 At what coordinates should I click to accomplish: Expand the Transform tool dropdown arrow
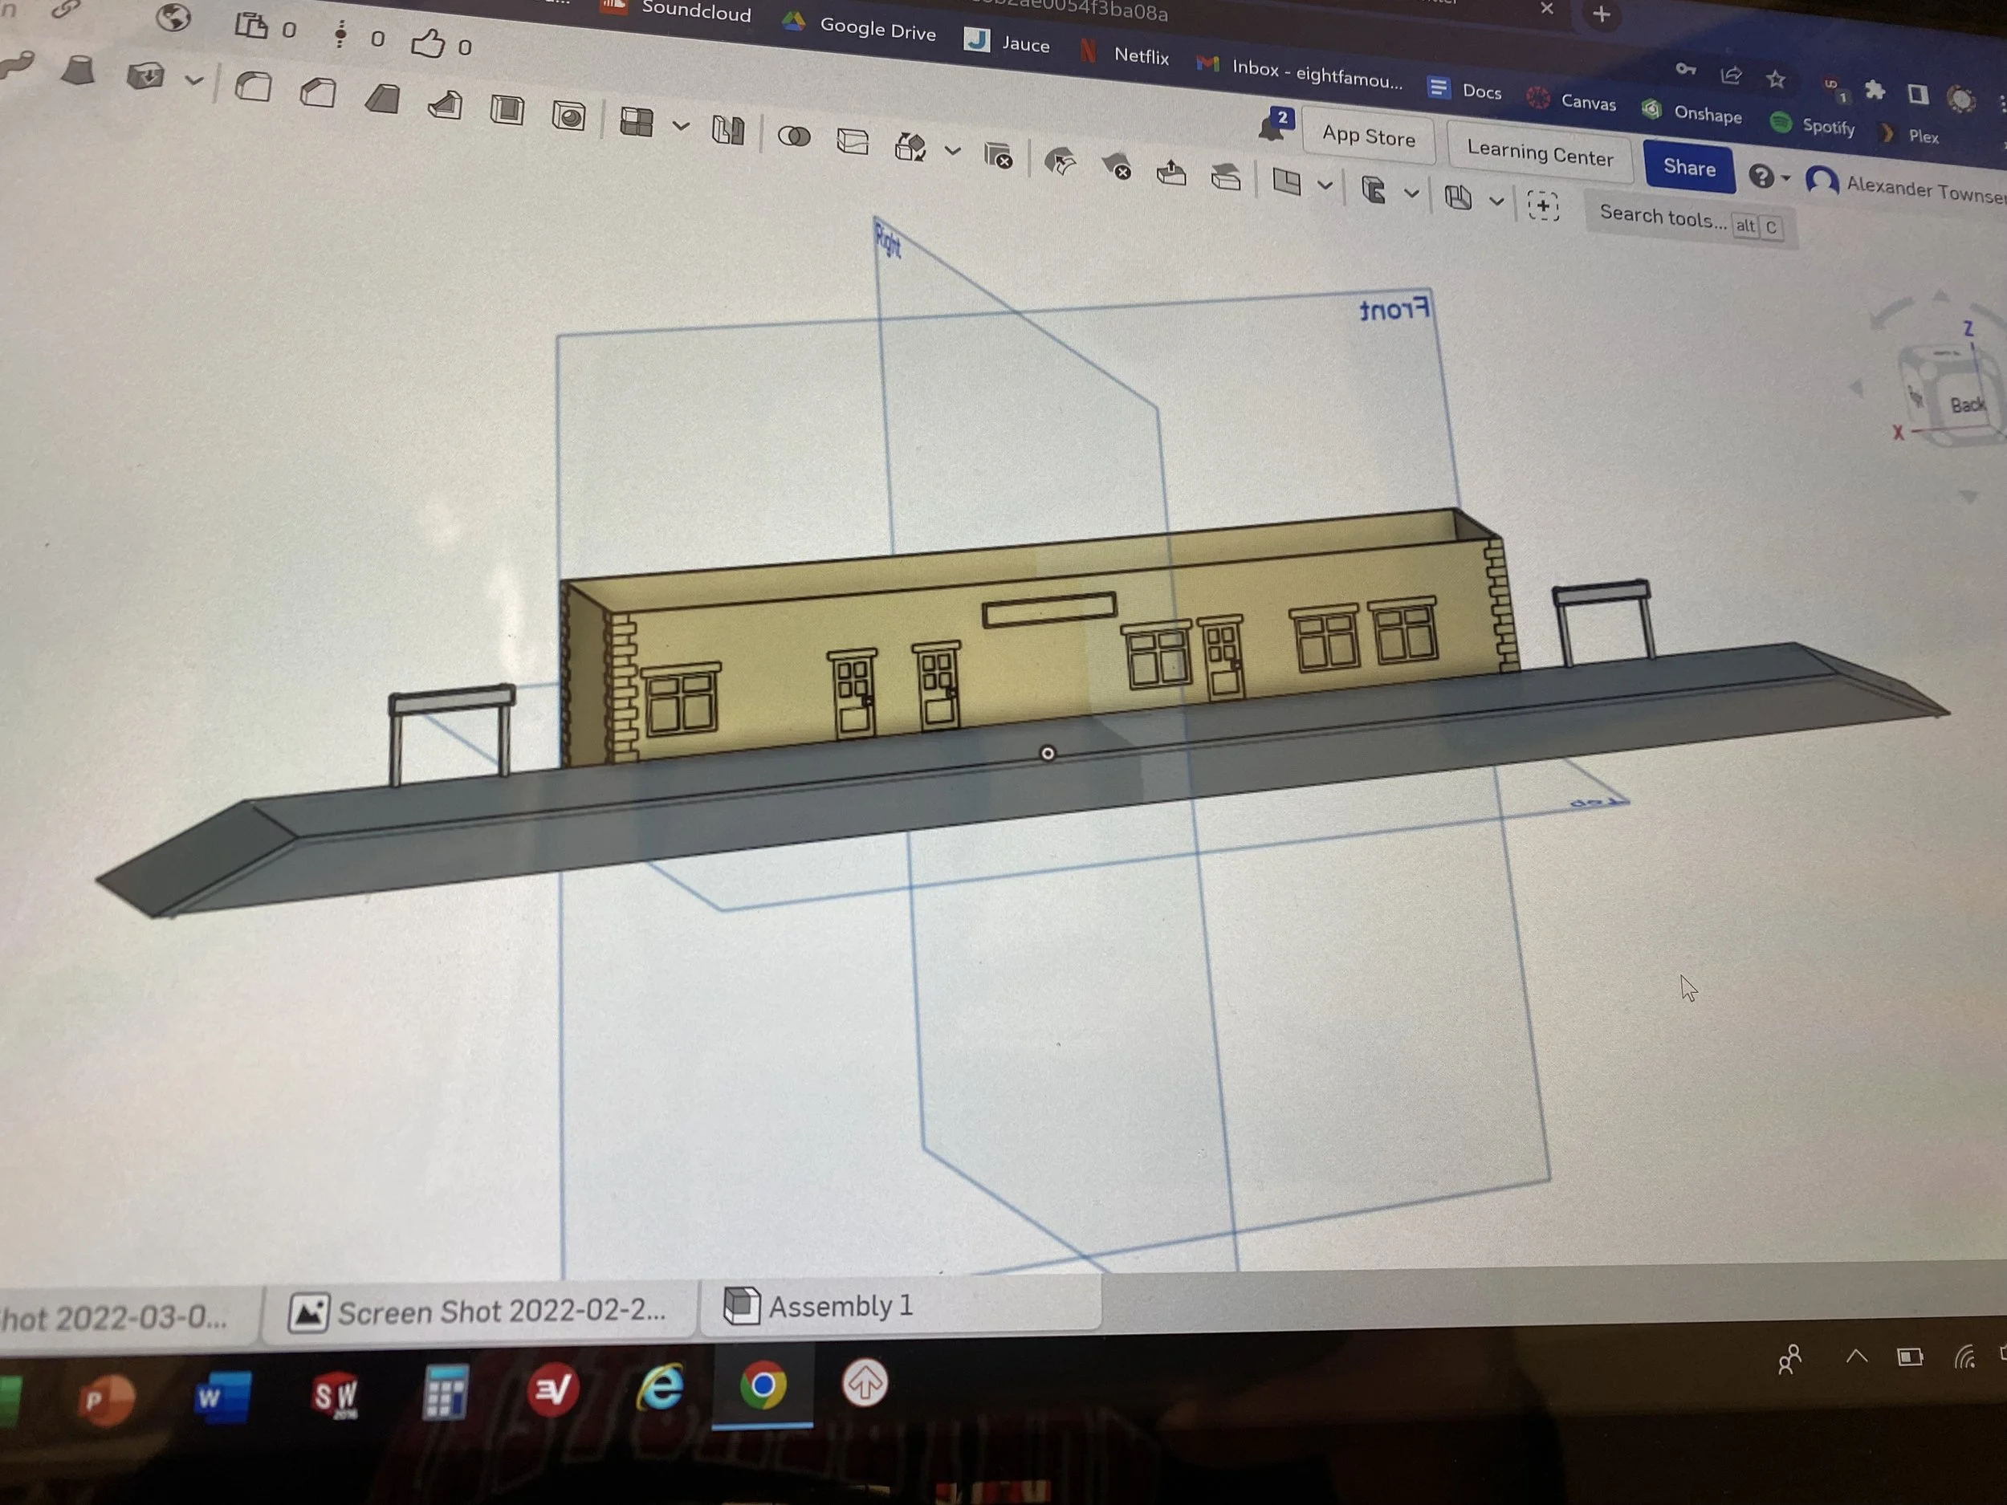[x=952, y=151]
